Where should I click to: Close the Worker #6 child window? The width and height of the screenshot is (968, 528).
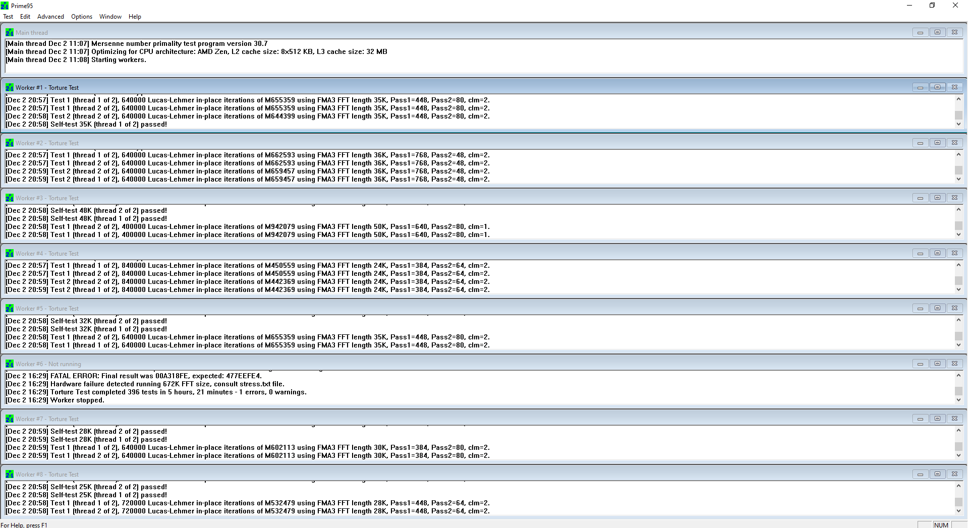954,364
